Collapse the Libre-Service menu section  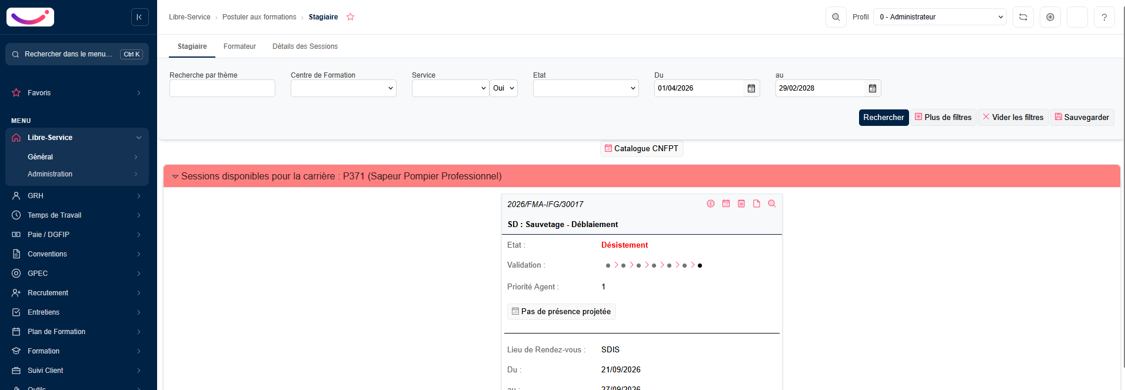[x=77, y=138]
